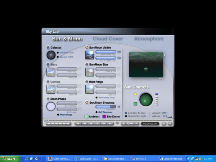Open the Trader Terminal taskbar window
The image size is (216, 162).
tap(60, 159)
